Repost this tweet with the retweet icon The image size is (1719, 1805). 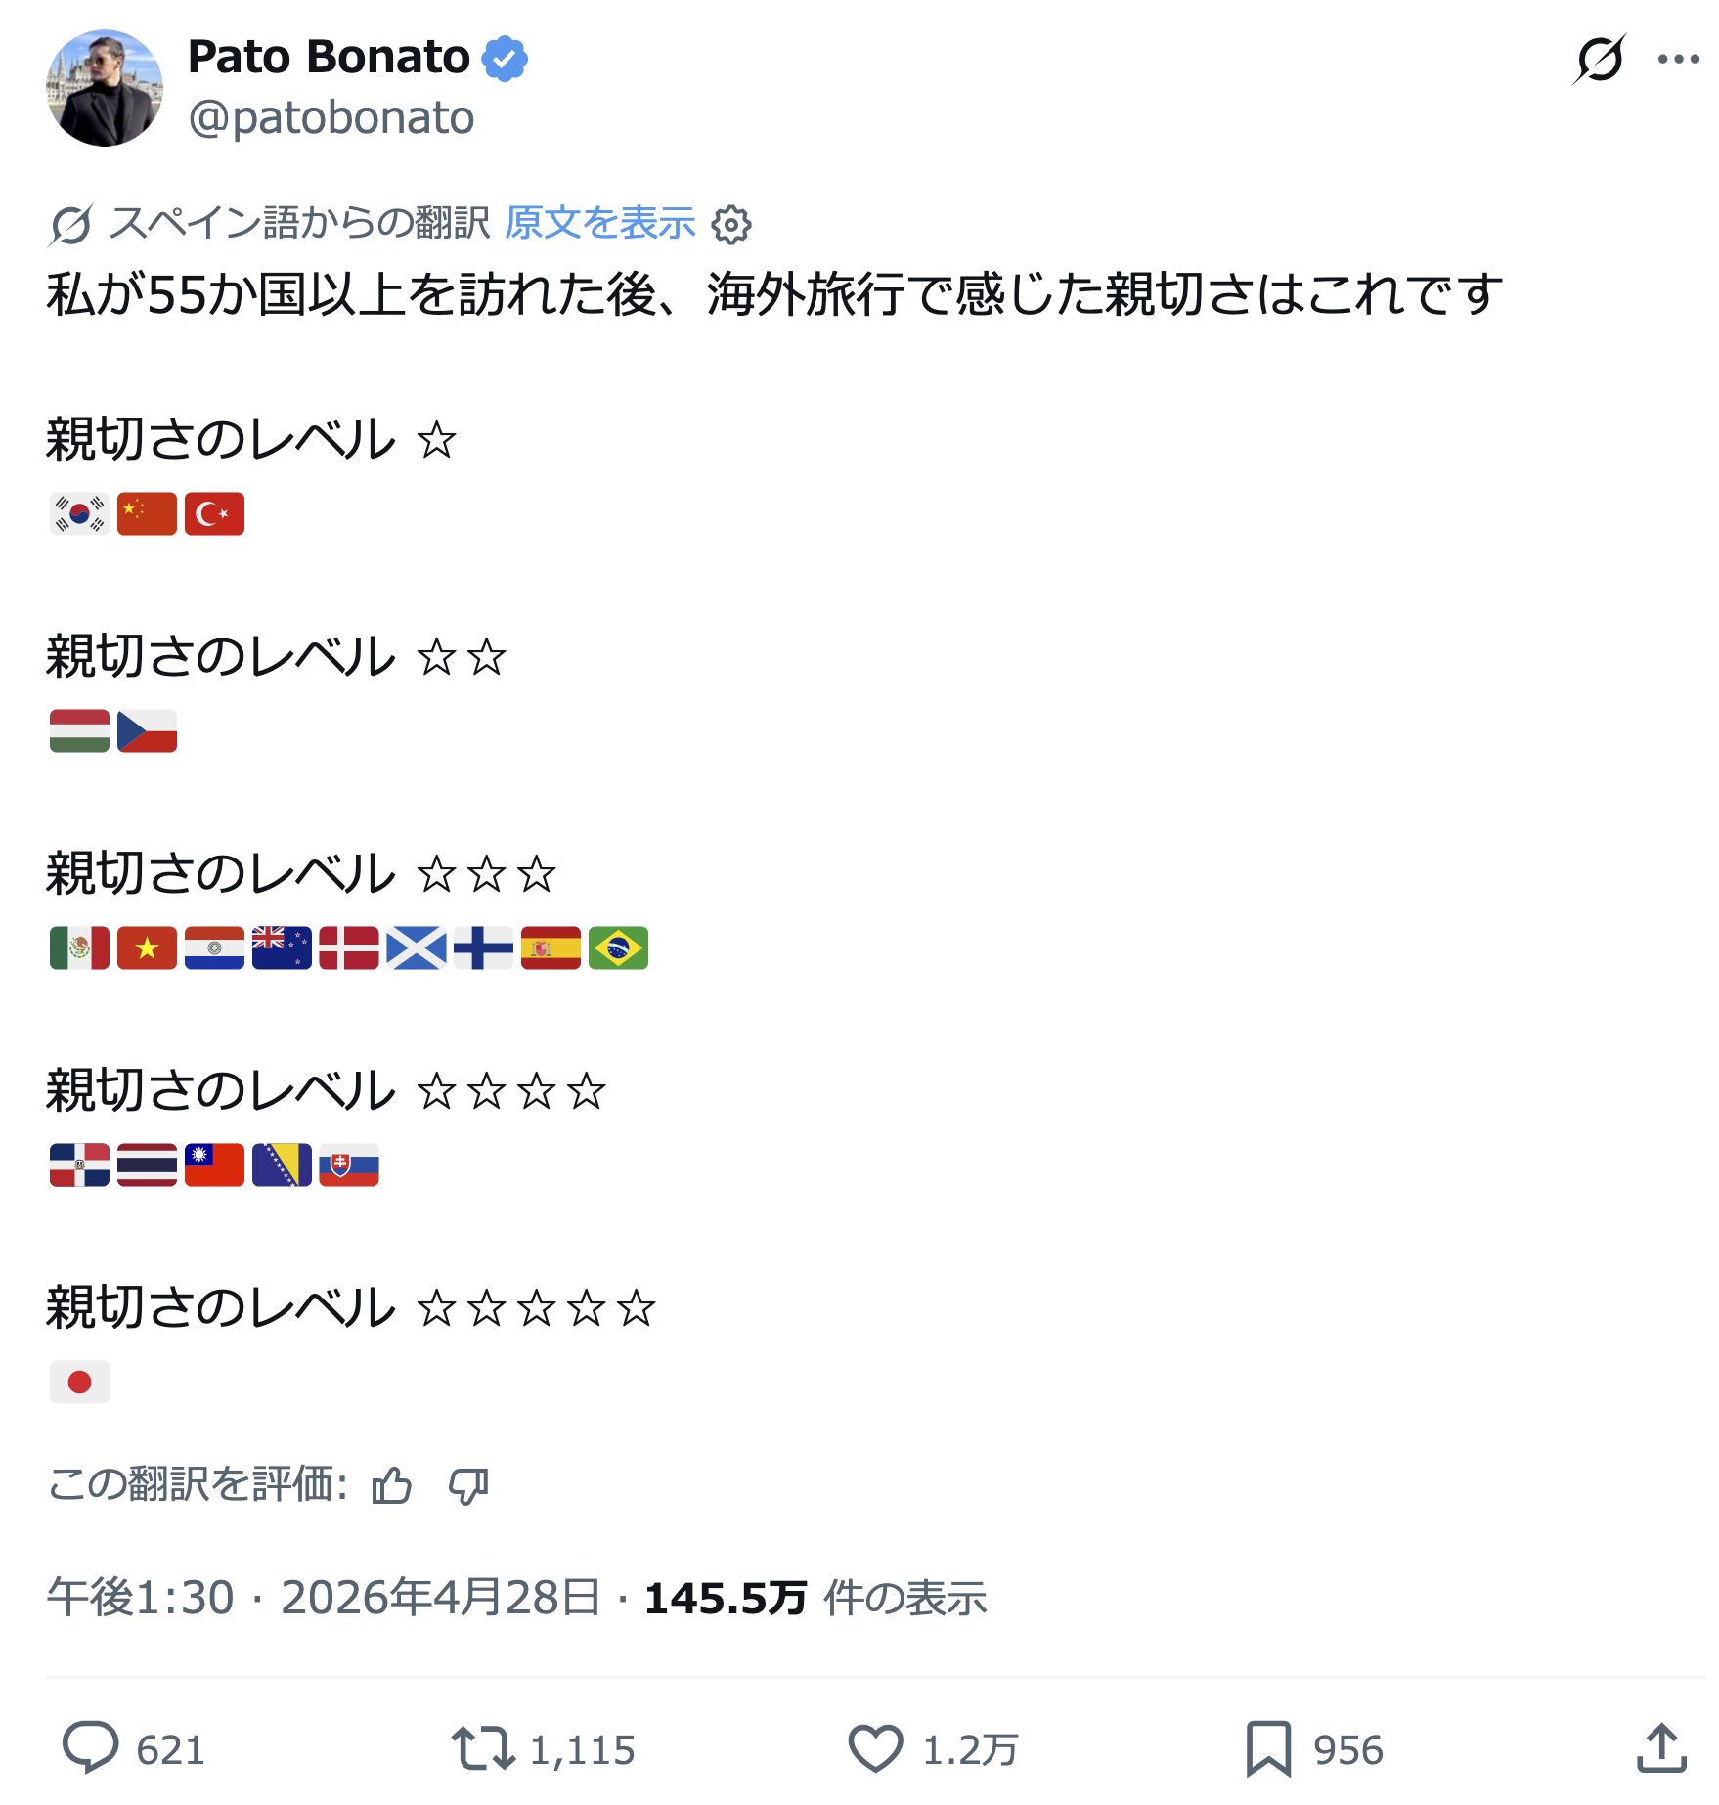click(x=483, y=1748)
